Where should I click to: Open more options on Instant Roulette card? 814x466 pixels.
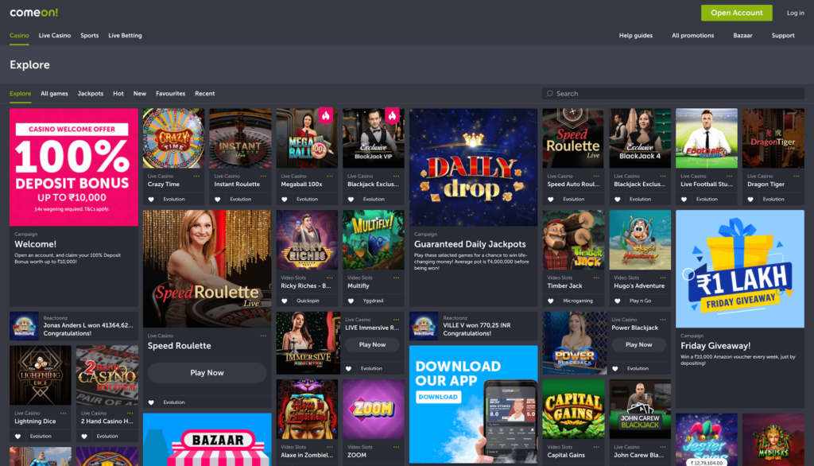click(x=263, y=176)
